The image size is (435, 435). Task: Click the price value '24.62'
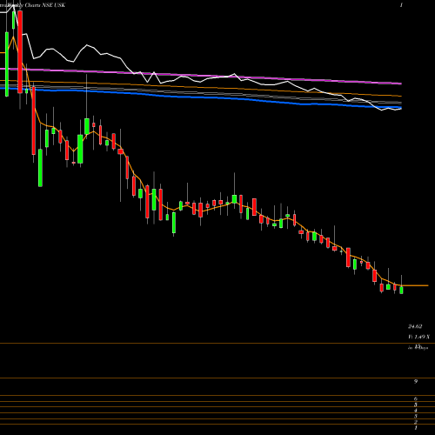coord(415,326)
